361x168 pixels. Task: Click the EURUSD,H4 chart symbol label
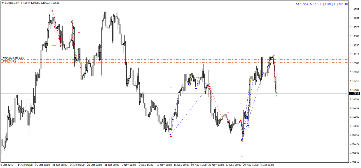[12, 3]
